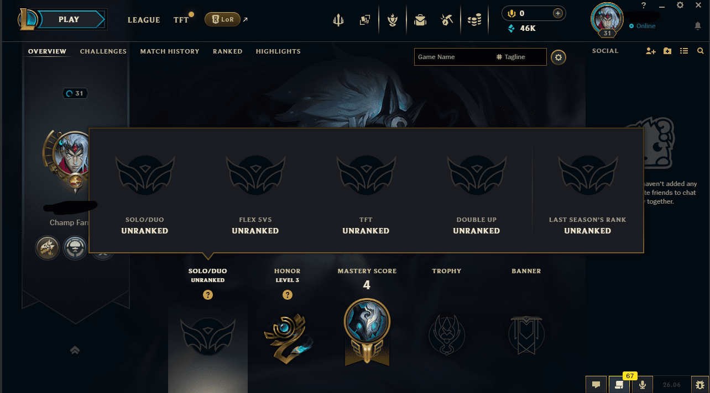Expand the double chevron under profile banner
The height and width of the screenshot is (393, 710).
click(x=75, y=350)
